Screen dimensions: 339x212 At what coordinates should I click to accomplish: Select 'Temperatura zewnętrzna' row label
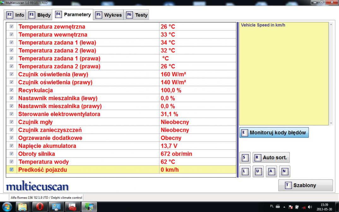point(52,27)
